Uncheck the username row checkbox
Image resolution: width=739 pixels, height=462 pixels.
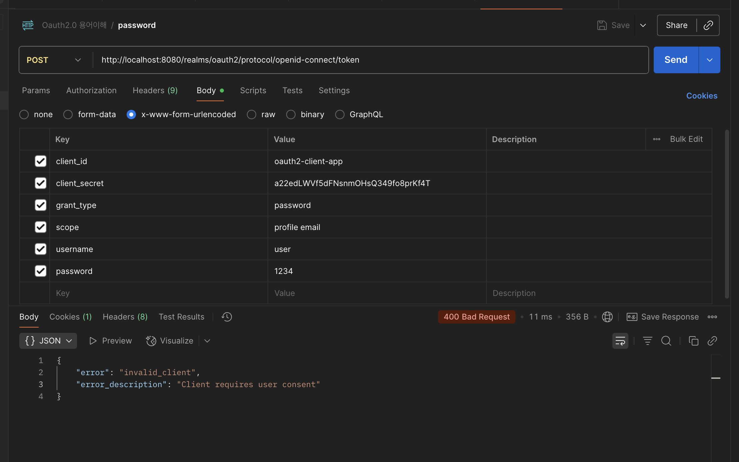[41, 249]
